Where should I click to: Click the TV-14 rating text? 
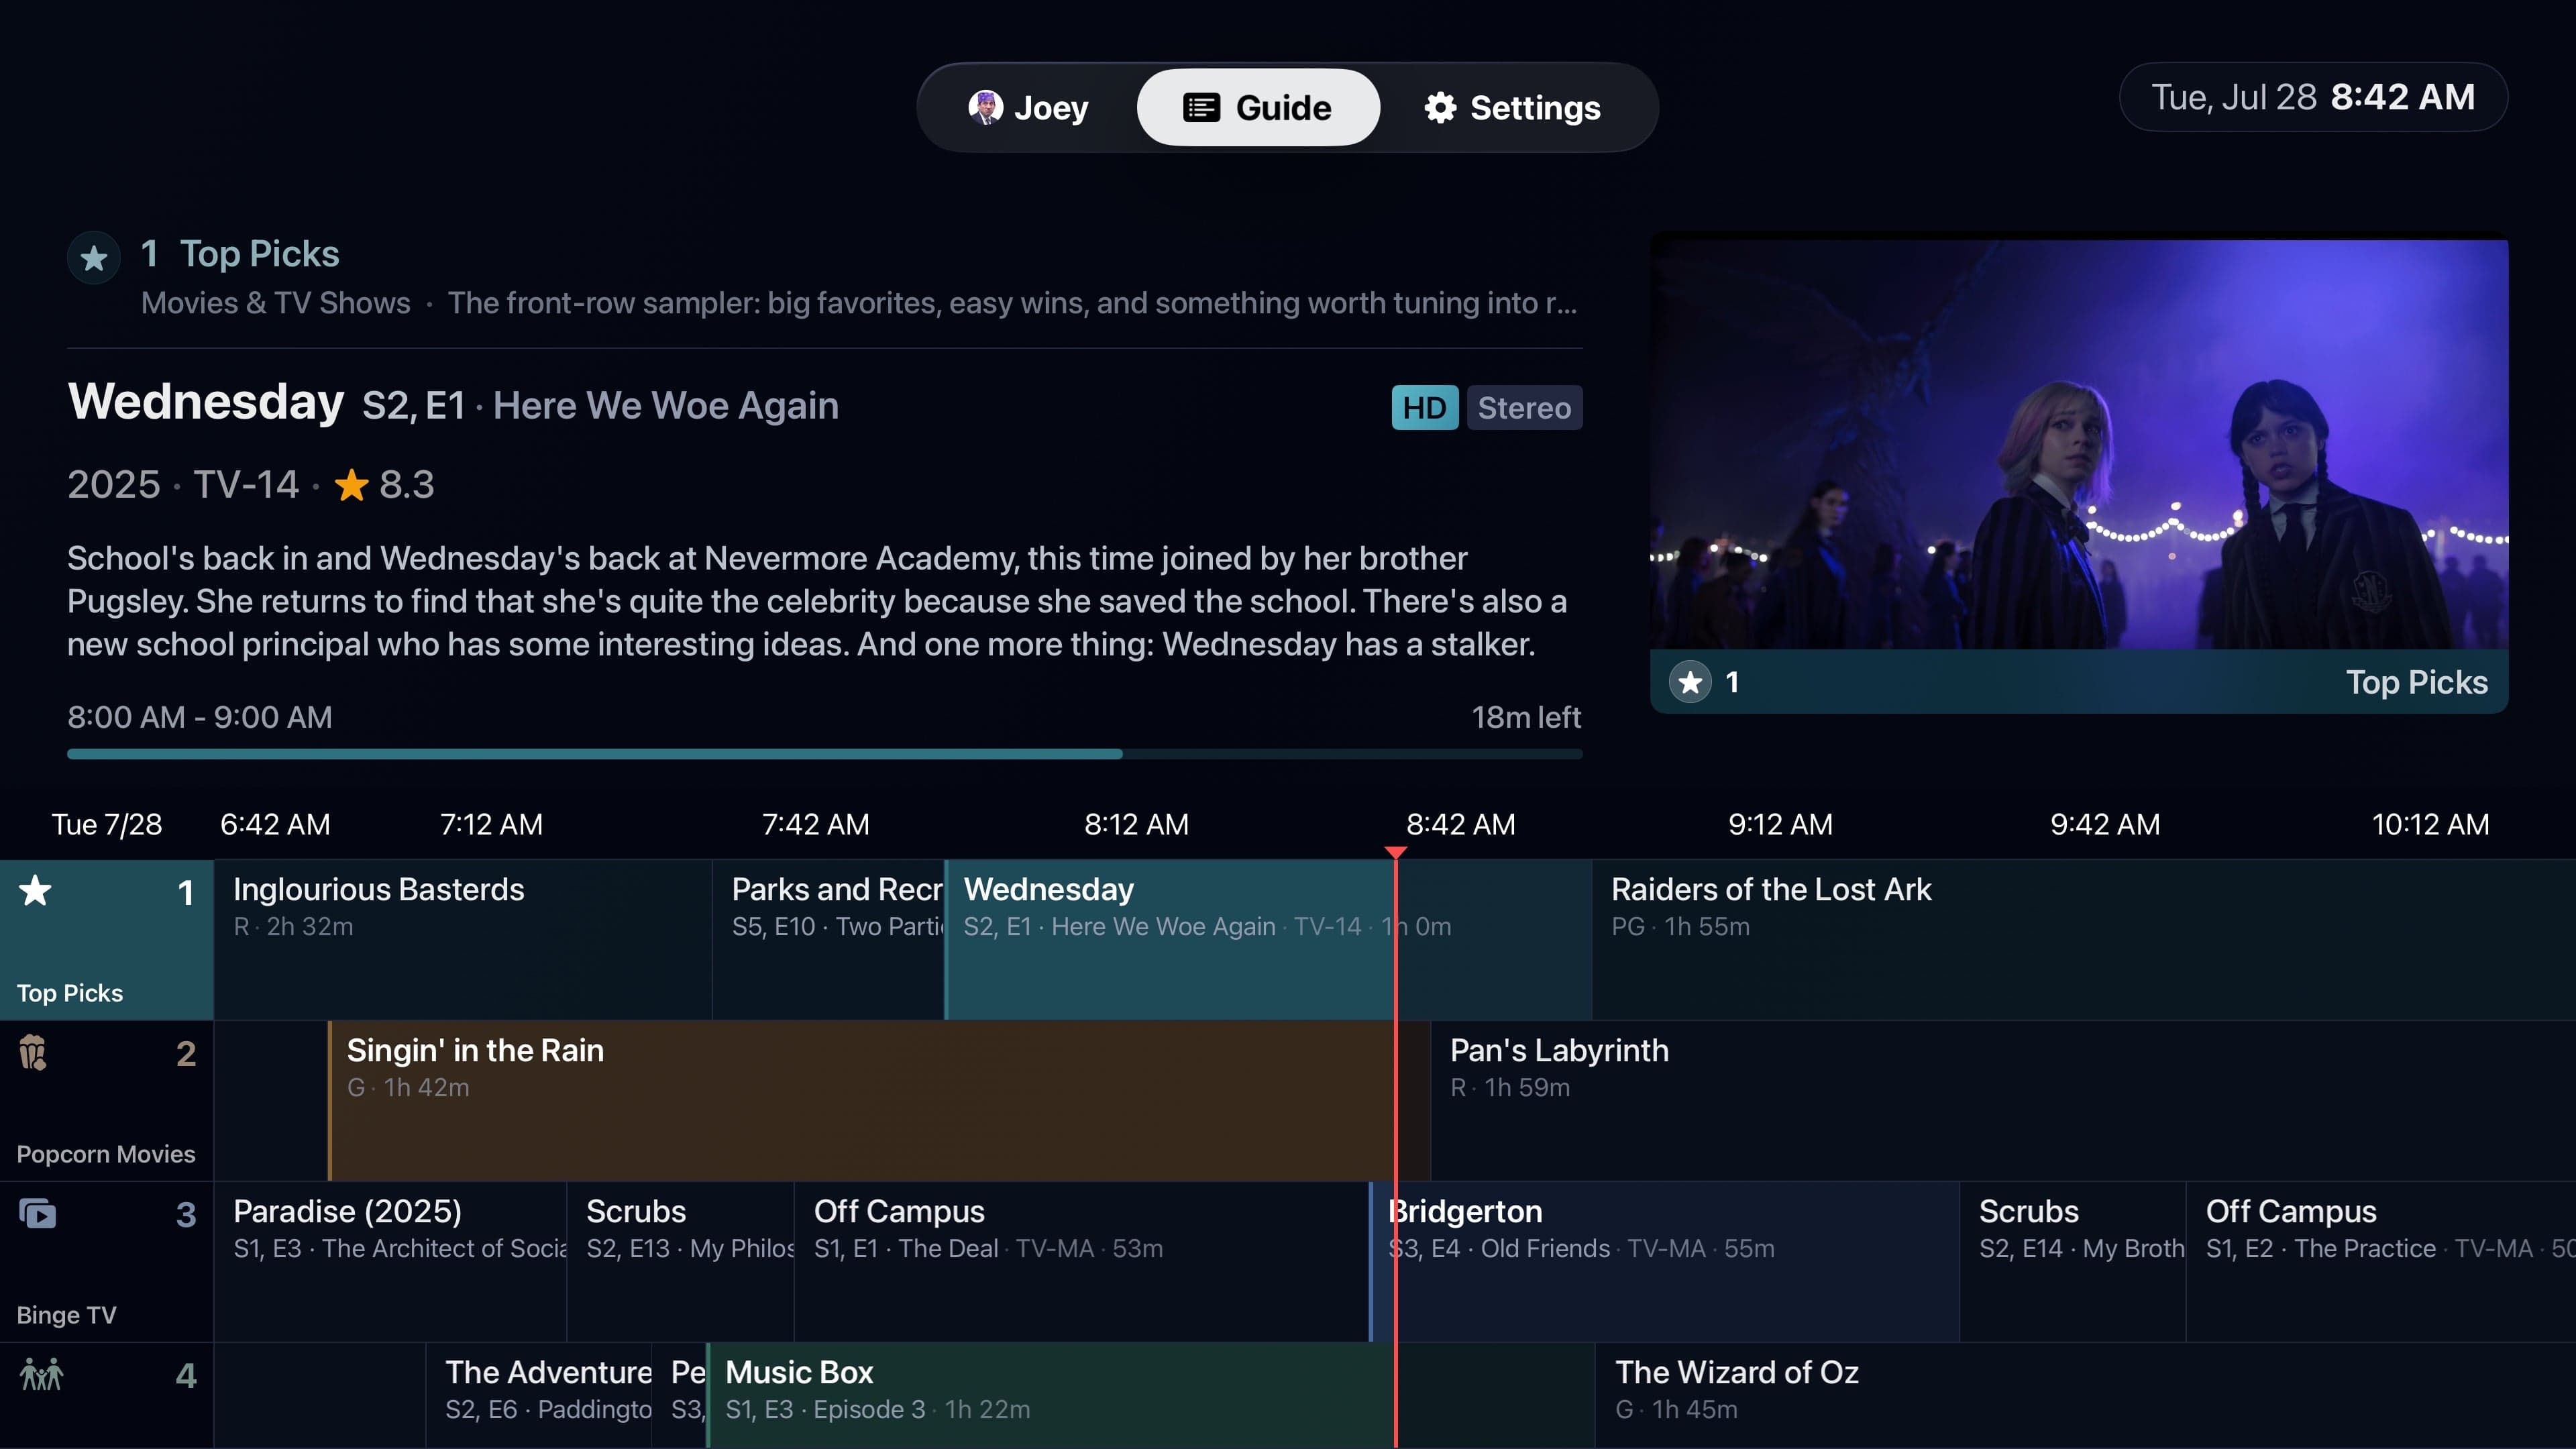[246, 485]
